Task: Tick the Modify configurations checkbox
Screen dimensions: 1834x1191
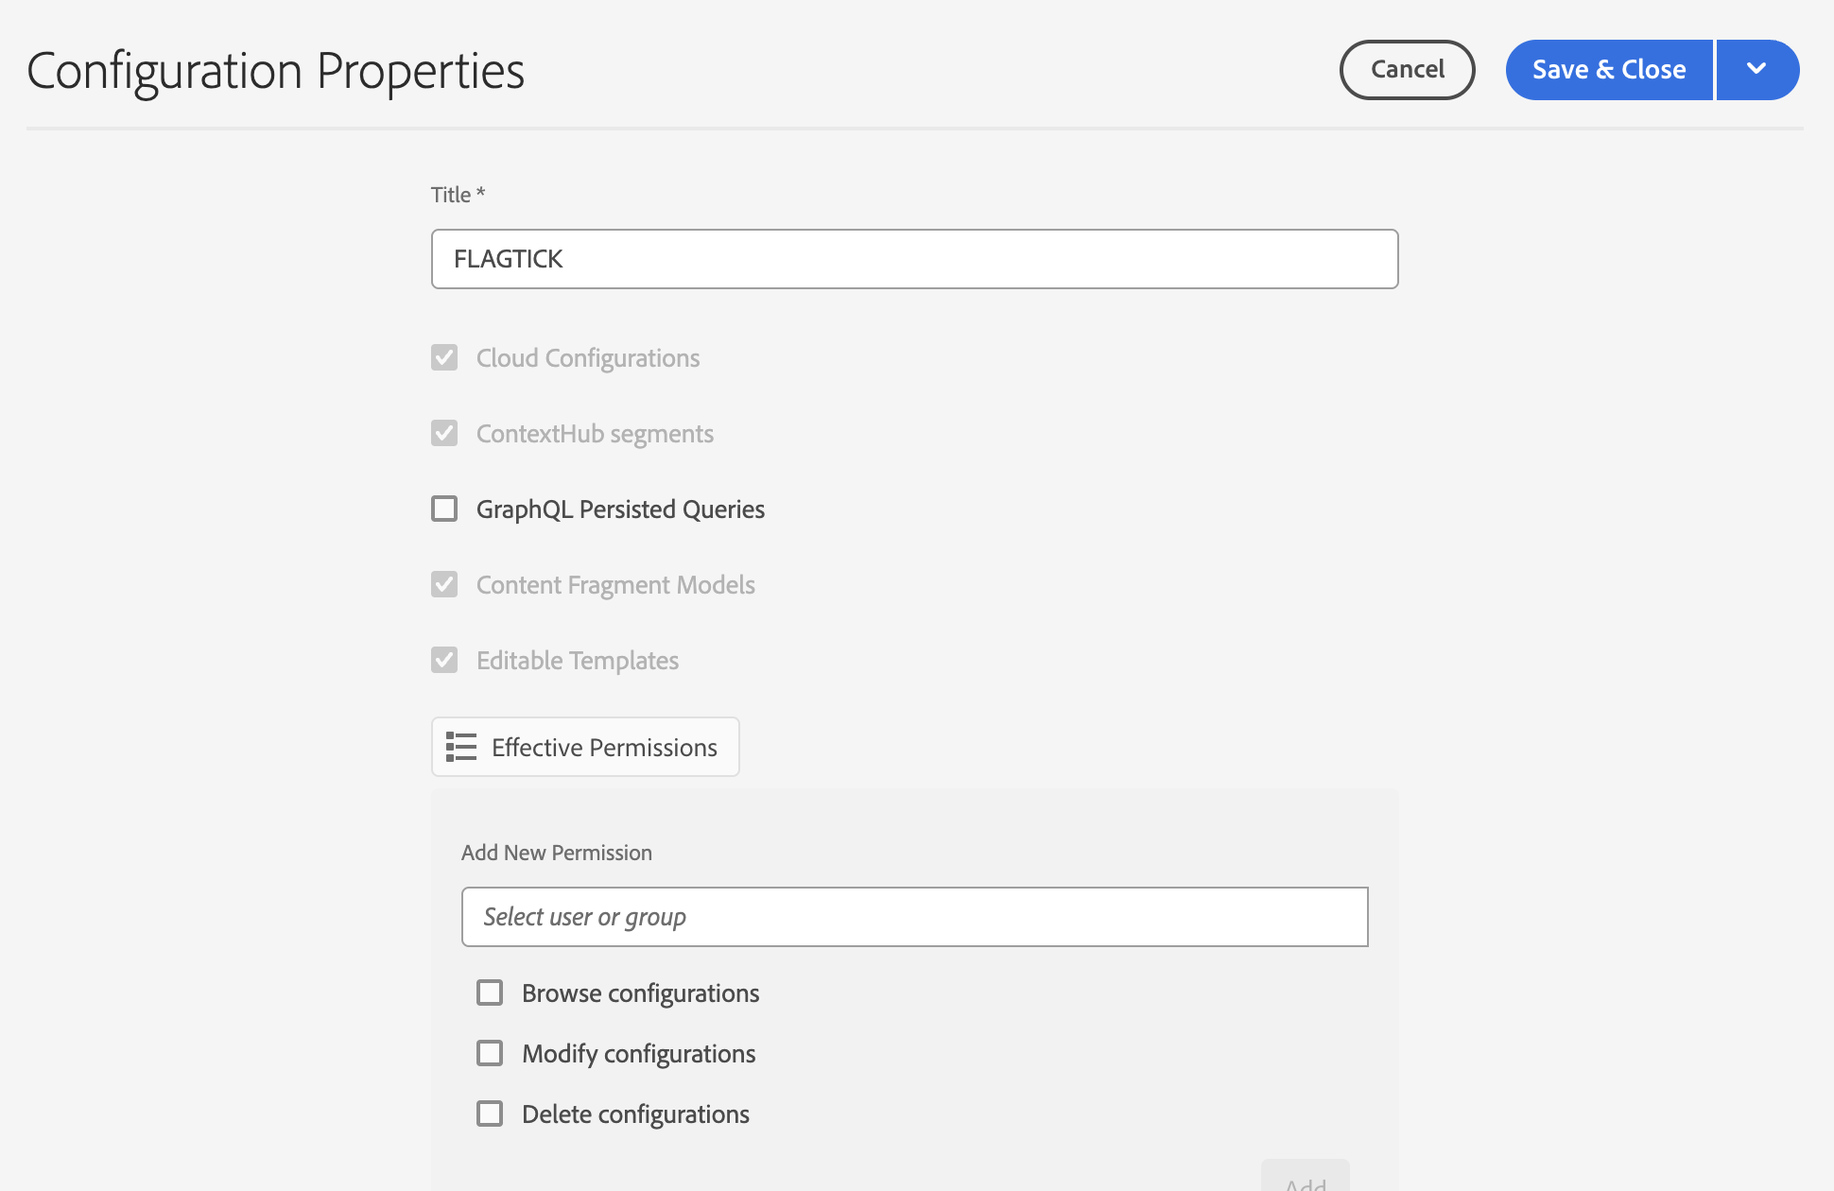Action: click(x=490, y=1054)
